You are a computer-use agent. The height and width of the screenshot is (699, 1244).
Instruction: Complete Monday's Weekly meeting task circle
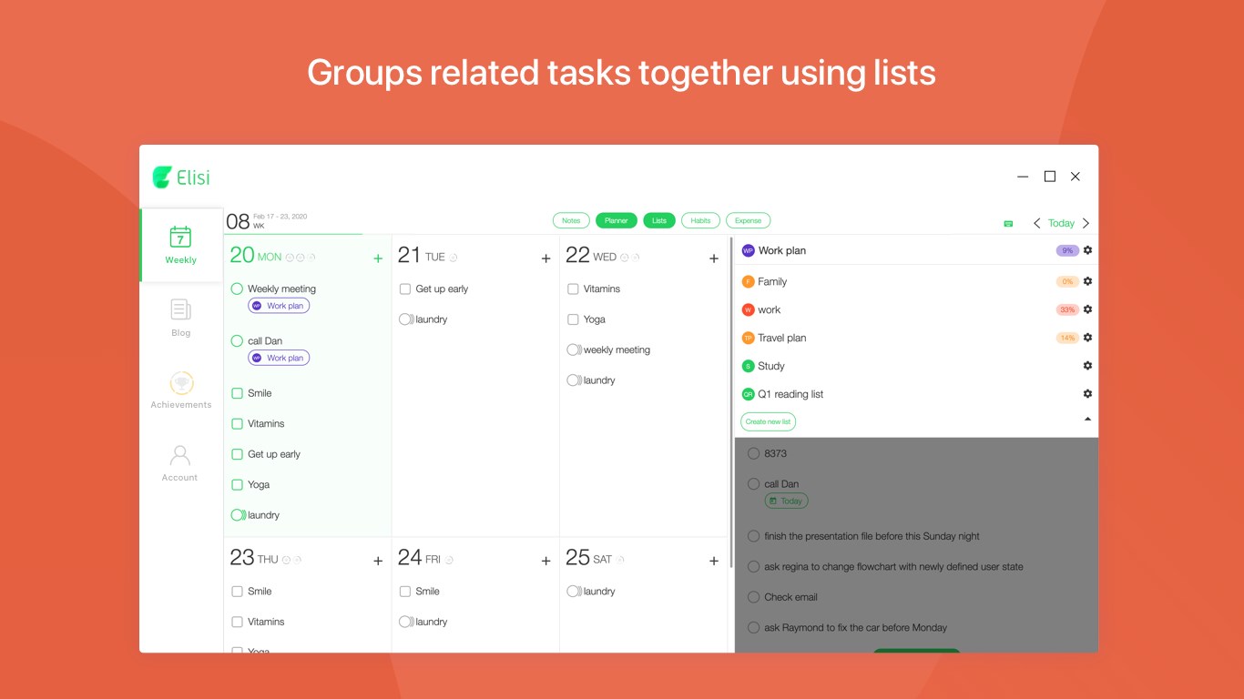click(x=237, y=289)
